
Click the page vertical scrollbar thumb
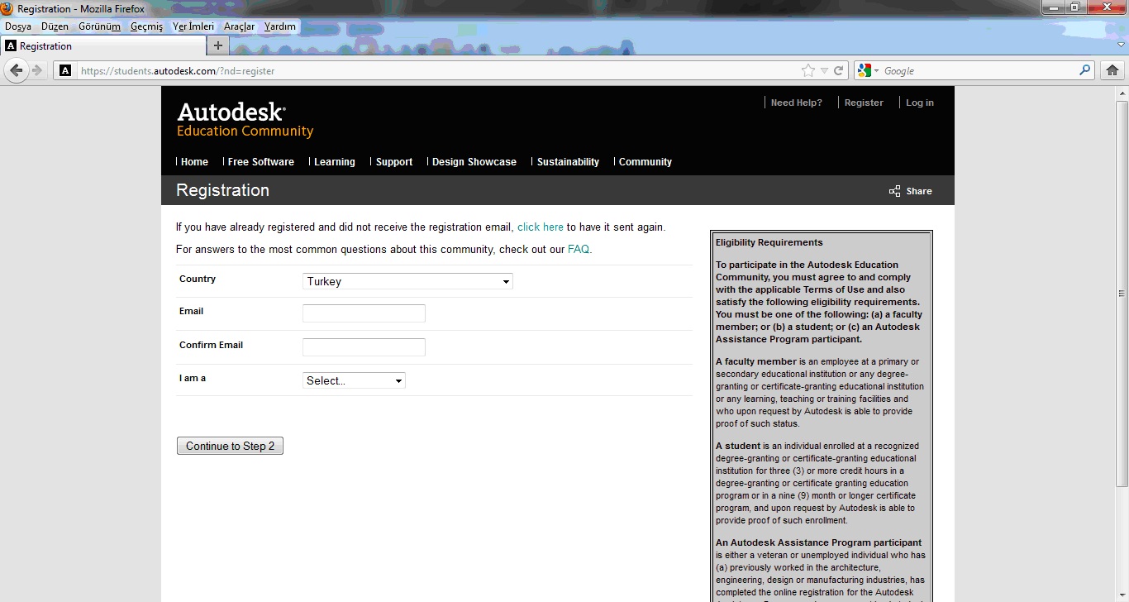click(1122, 294)
